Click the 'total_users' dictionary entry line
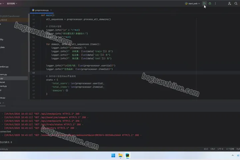240x160 pixels. [78, 83]
